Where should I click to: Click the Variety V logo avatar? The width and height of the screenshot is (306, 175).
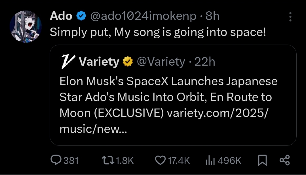click(68, 61)
